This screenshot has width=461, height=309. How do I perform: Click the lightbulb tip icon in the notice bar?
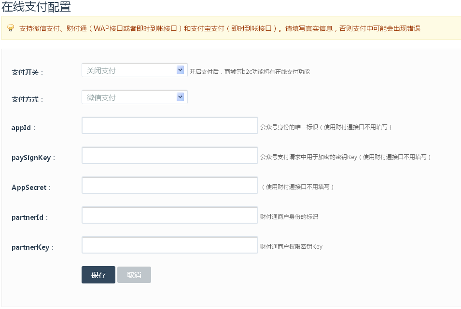click(11, 28)
